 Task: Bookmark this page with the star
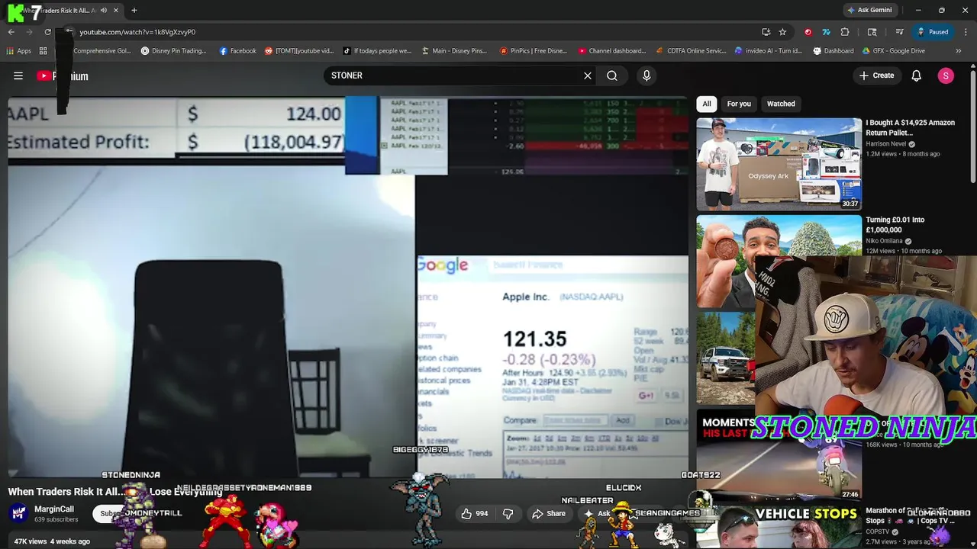782,32
